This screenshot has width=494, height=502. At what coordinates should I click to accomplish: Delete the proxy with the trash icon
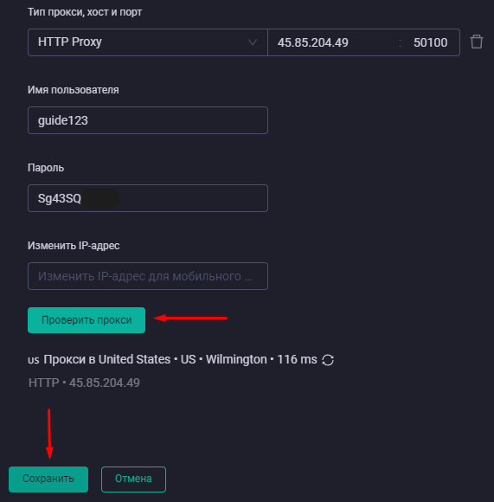pyautogui.click(x=477, y=42)
